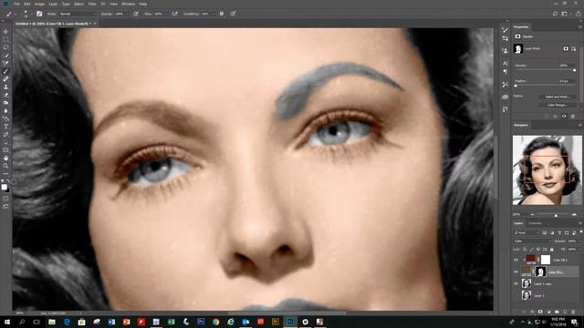Create new group folder icon

[557, 312]
